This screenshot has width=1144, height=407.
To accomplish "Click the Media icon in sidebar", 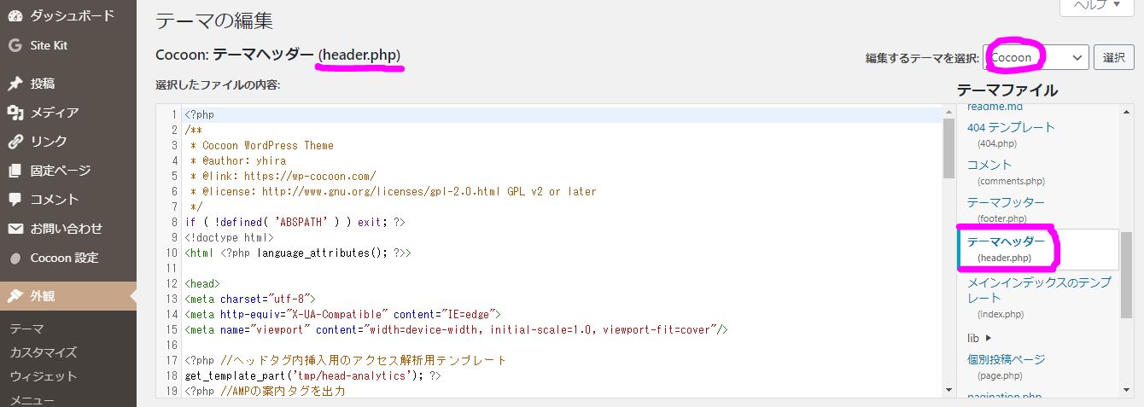I will pos(15,113).
